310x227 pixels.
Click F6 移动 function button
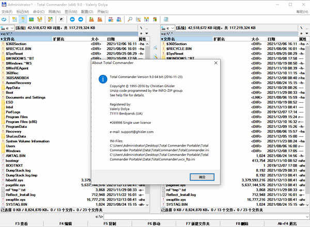click(x=154, y=224)
